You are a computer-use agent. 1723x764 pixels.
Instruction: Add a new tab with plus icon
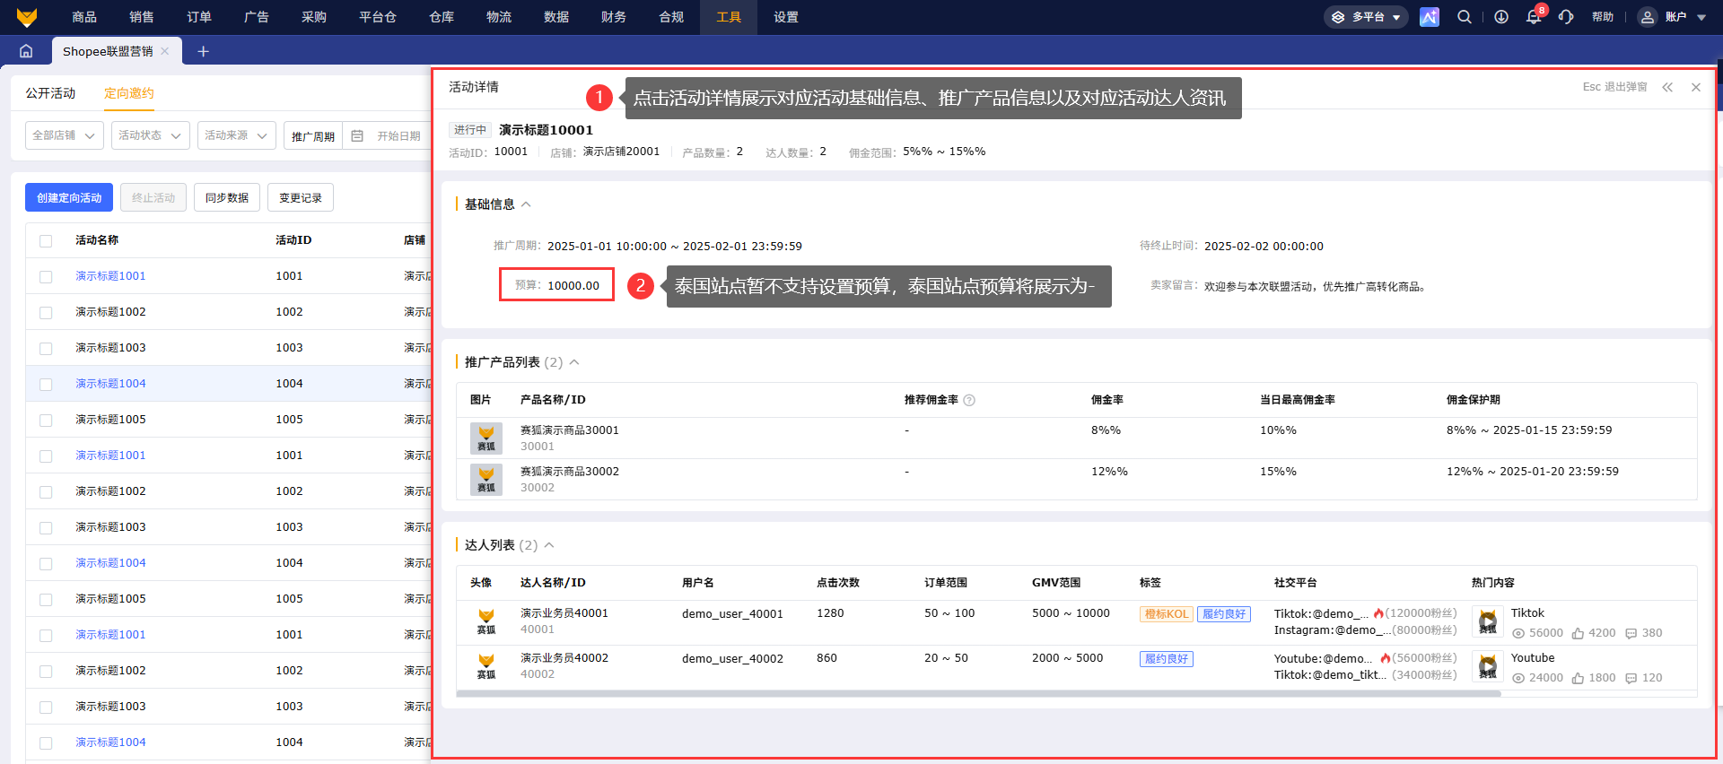click(203, 51)
